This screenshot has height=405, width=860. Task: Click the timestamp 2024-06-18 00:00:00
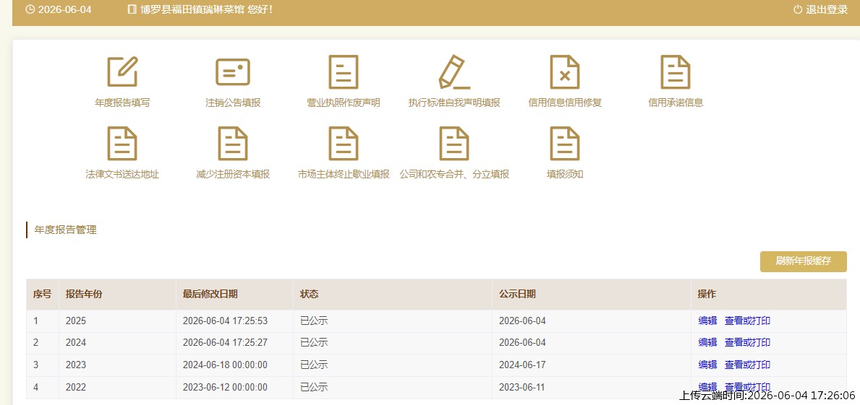pyautogui.click(x=225, y=365)
